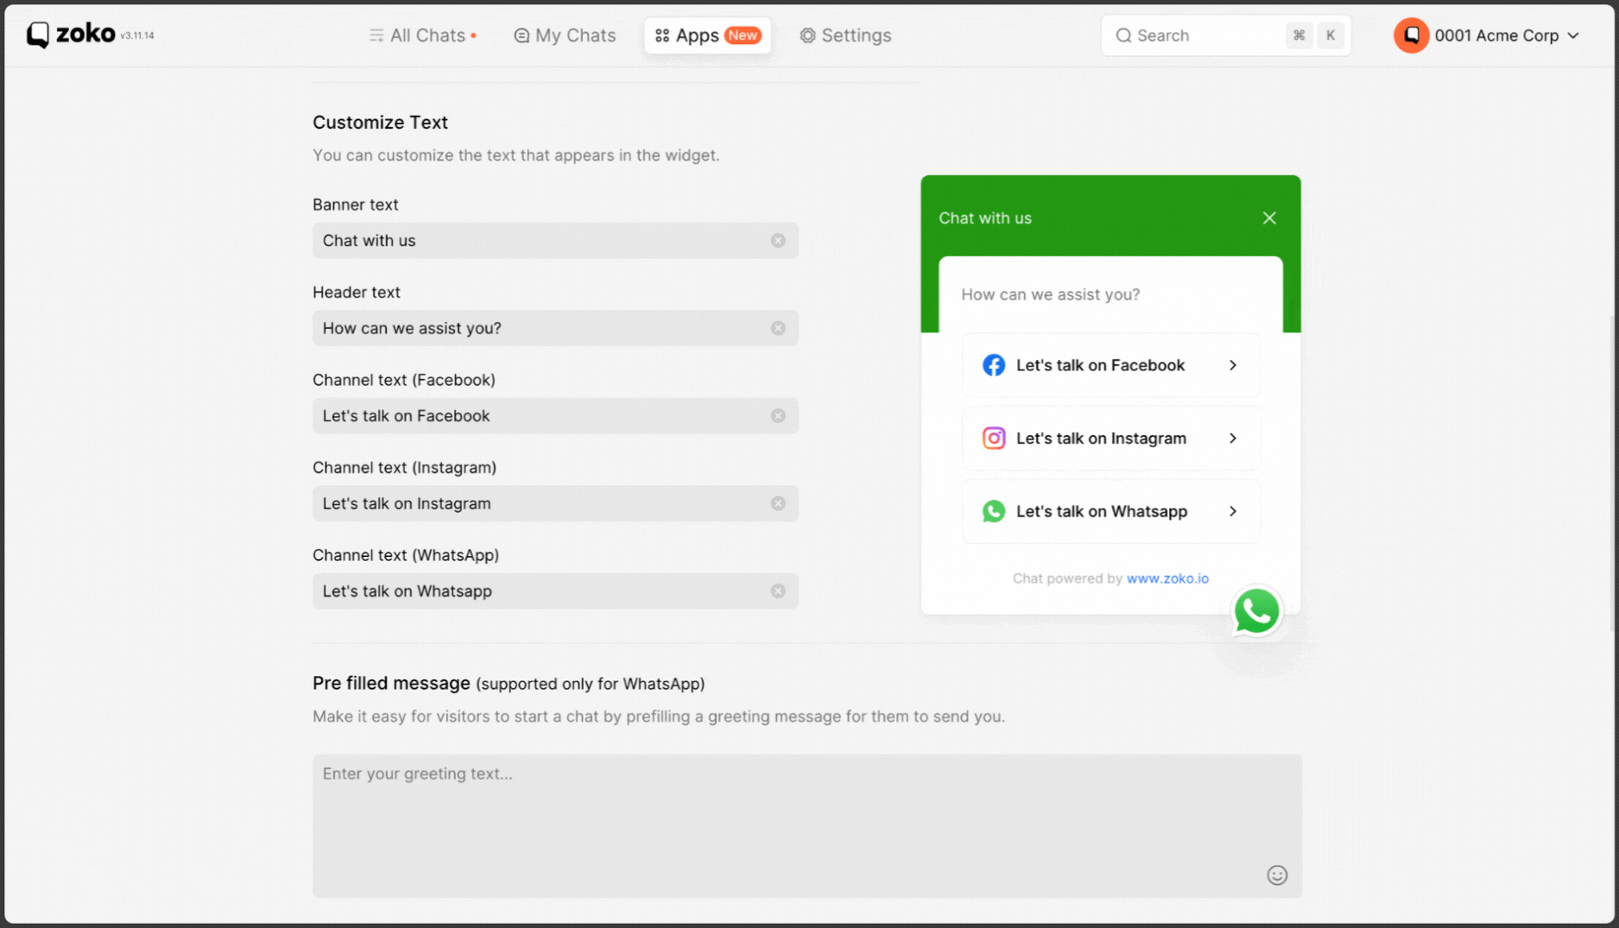
Task: Click the K key shortcut badge
Action: click(1331, 35)
